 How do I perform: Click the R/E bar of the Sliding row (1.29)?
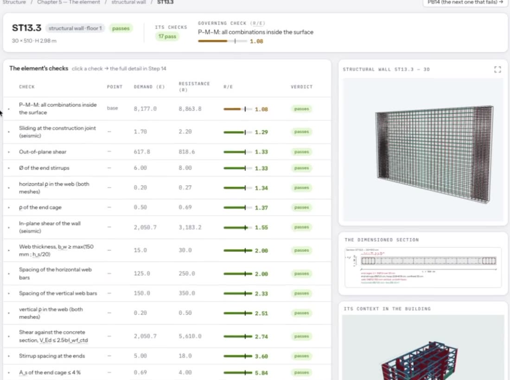[238, 132]
